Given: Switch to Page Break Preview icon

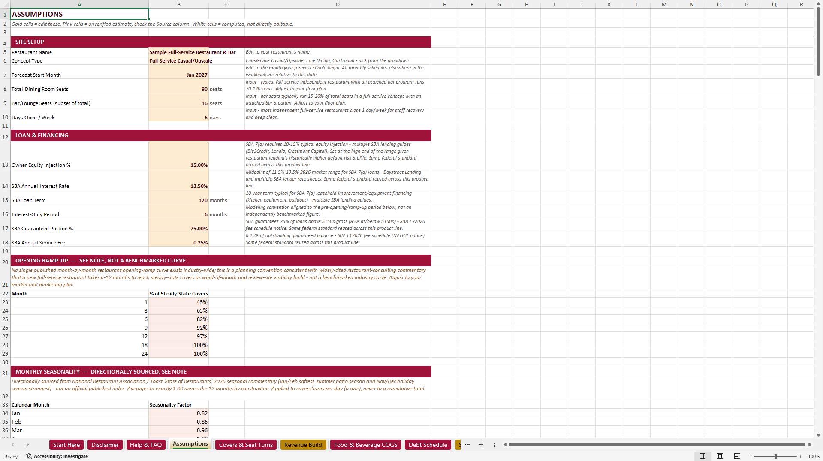Looking at the screenshot, I should (737, 456).
